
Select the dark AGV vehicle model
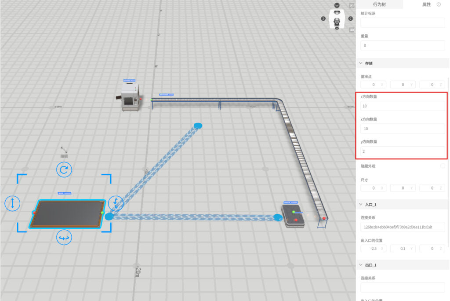(293, 216)
